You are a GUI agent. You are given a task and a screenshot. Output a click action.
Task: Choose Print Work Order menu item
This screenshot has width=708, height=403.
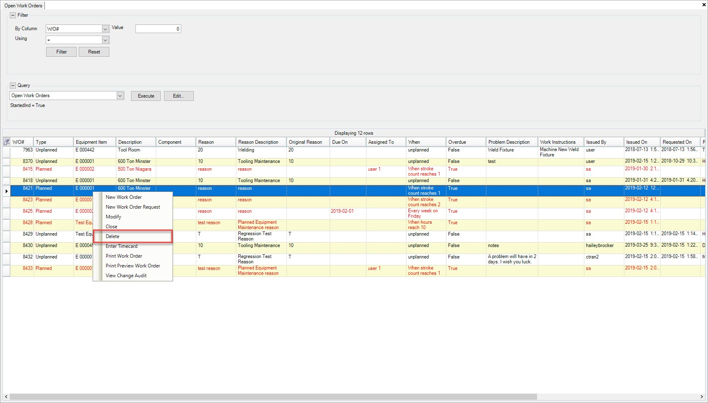point(133,256)
